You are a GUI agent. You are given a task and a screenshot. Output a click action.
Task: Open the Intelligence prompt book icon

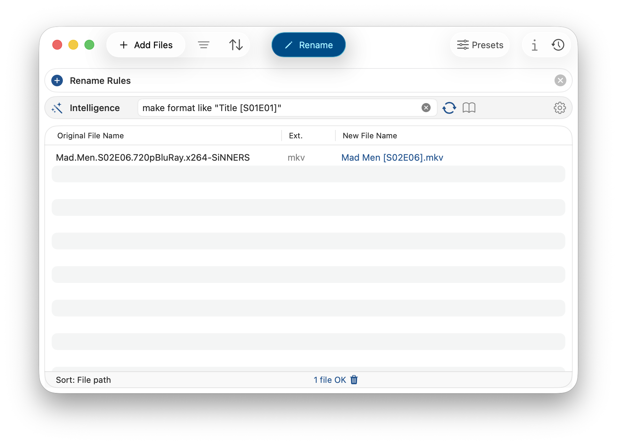469,108
